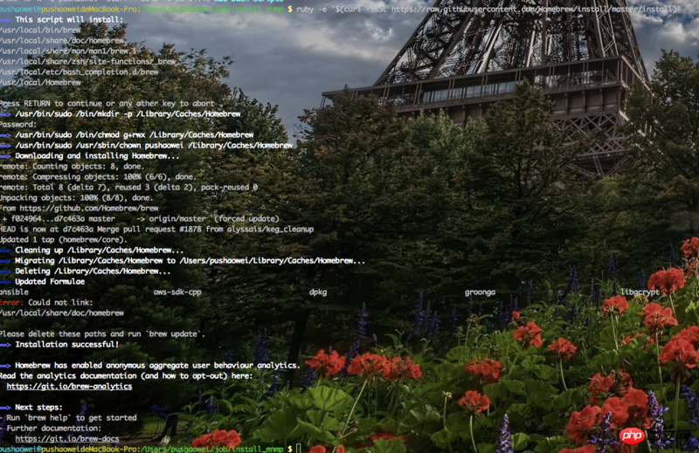Click 'Compressing objects: 100% (6/6)' line
The height and width of the screenshot is (453, 699).
(x=97, y=177)
